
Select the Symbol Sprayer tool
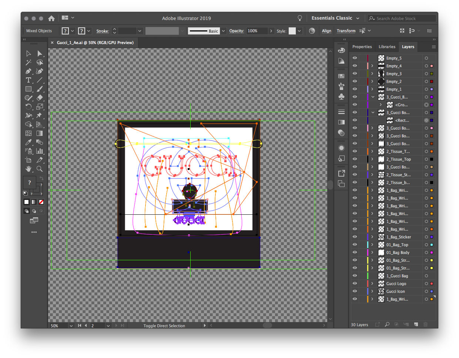[29, 151]
